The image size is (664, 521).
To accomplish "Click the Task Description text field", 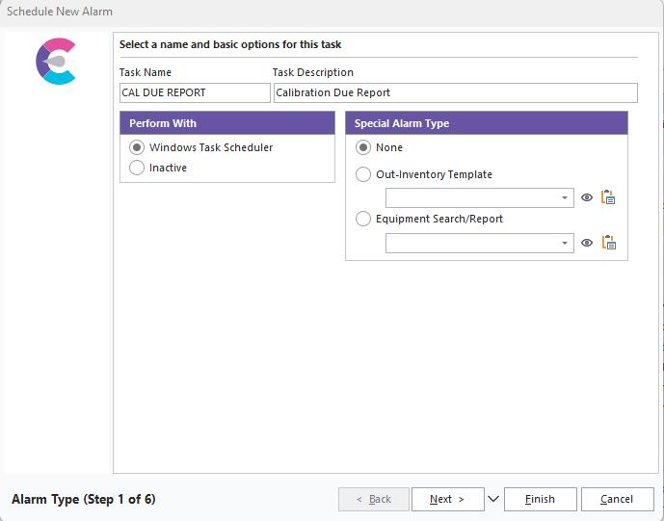I will click(x=455, y=92).
